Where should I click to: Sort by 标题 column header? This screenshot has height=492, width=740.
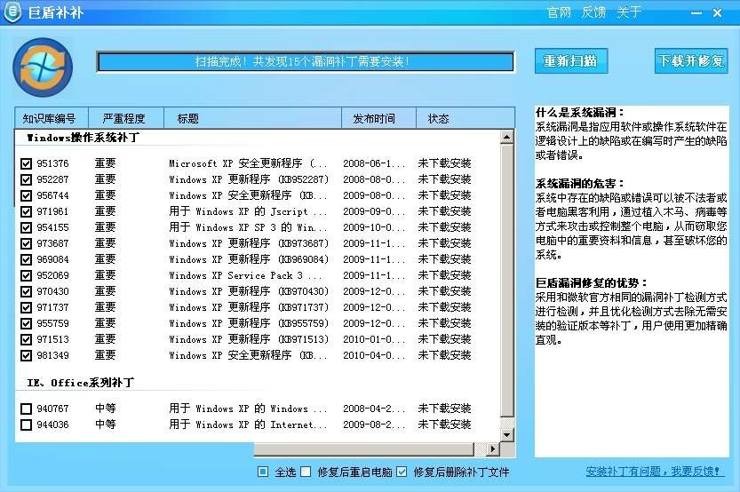(252, 118)
